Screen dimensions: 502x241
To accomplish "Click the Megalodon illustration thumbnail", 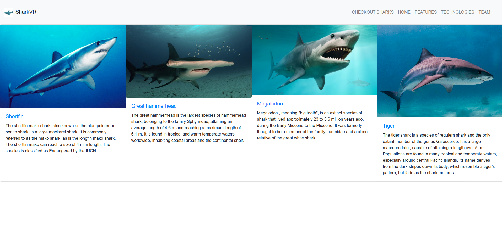I will [x=314, y=60].
